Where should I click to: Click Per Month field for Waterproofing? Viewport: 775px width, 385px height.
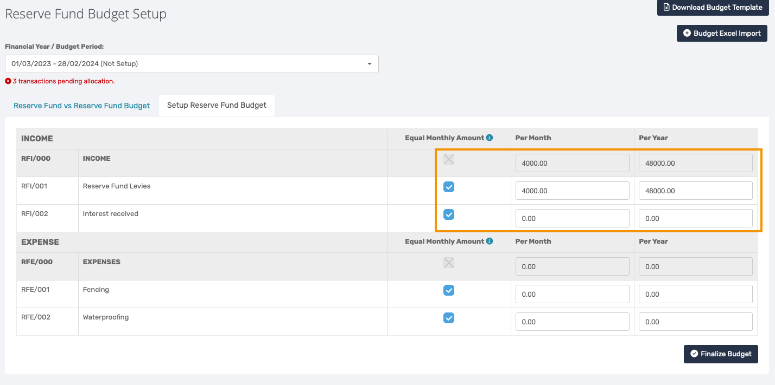573,322
